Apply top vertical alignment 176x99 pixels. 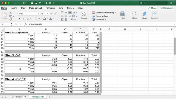pyautogui.click(x=62, y=12)
